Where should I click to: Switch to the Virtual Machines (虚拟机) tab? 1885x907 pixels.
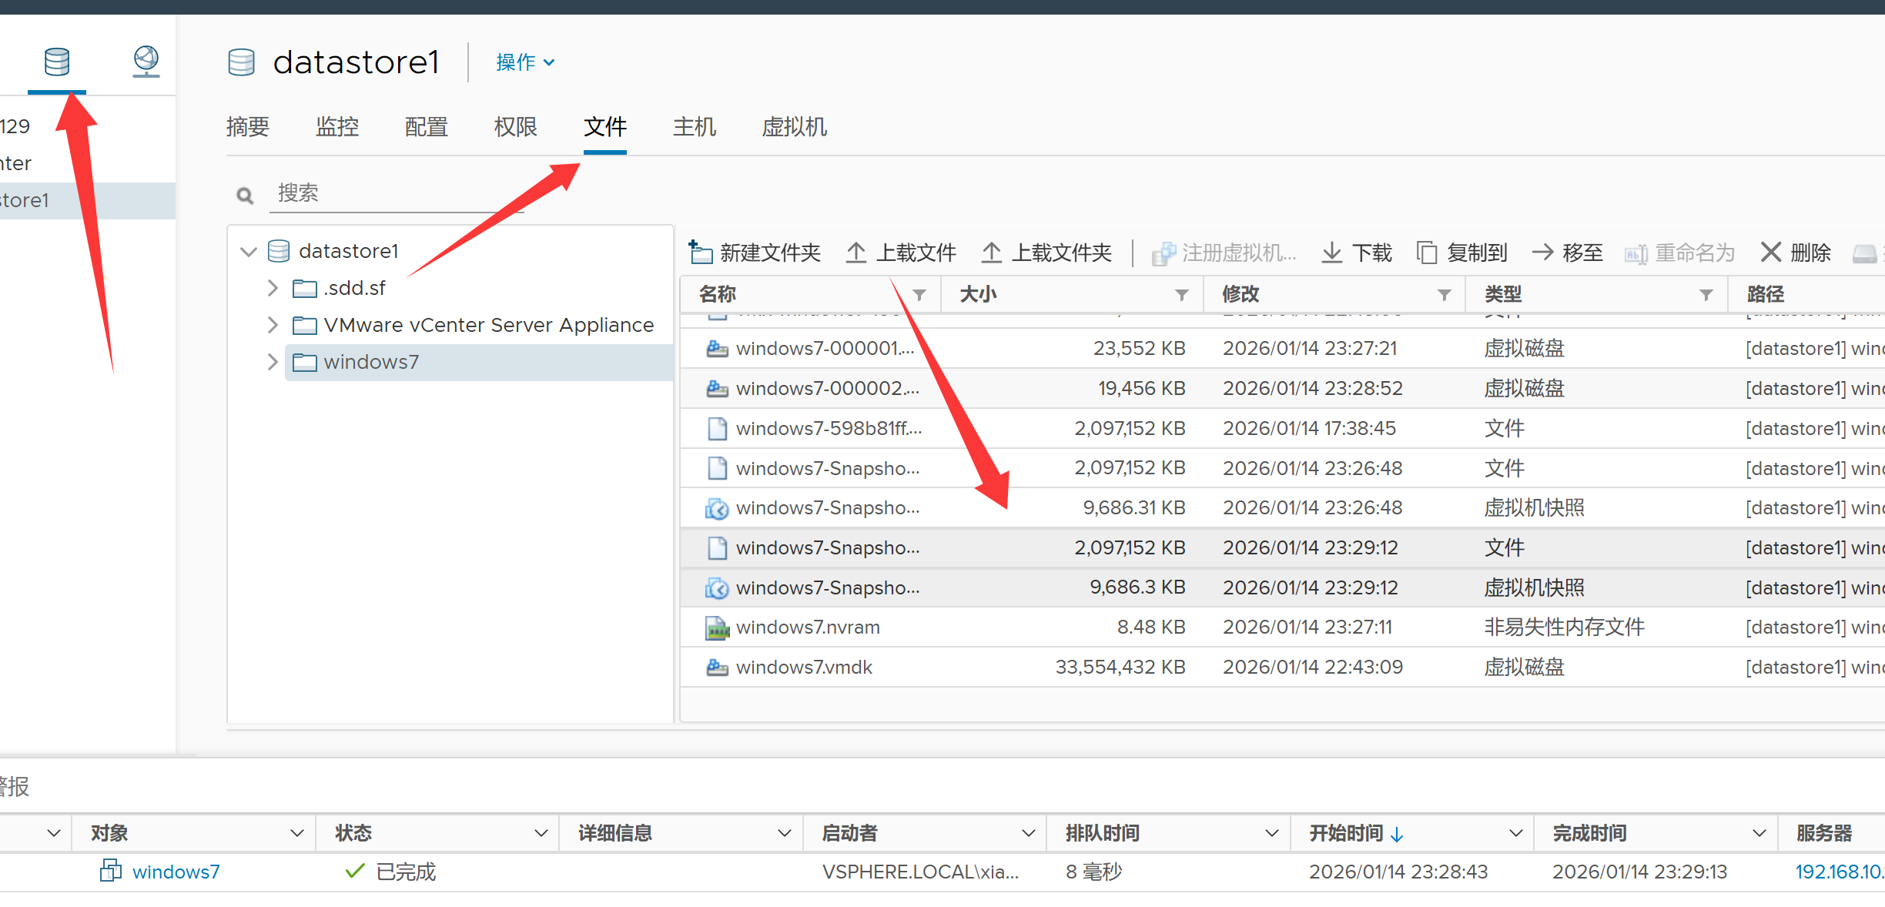[x=794, y=127]
